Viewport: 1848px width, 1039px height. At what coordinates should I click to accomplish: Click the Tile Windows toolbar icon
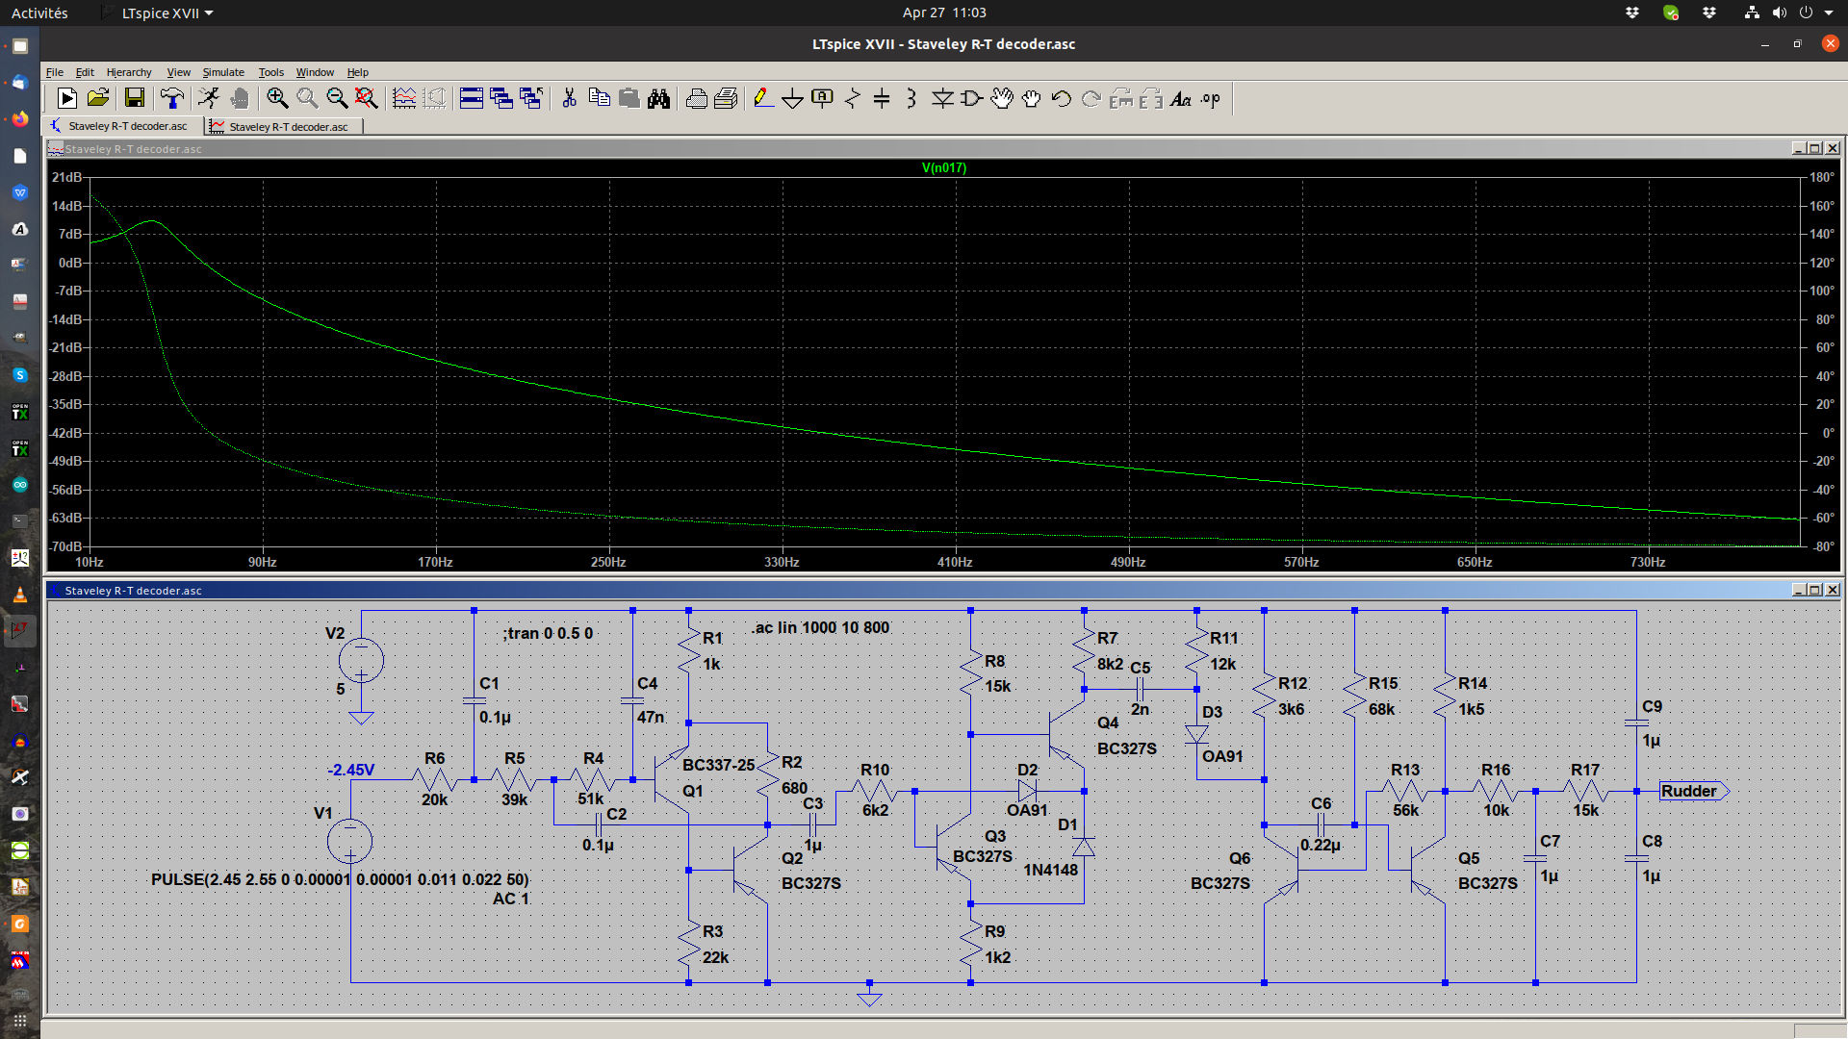(x=472, y=98)
